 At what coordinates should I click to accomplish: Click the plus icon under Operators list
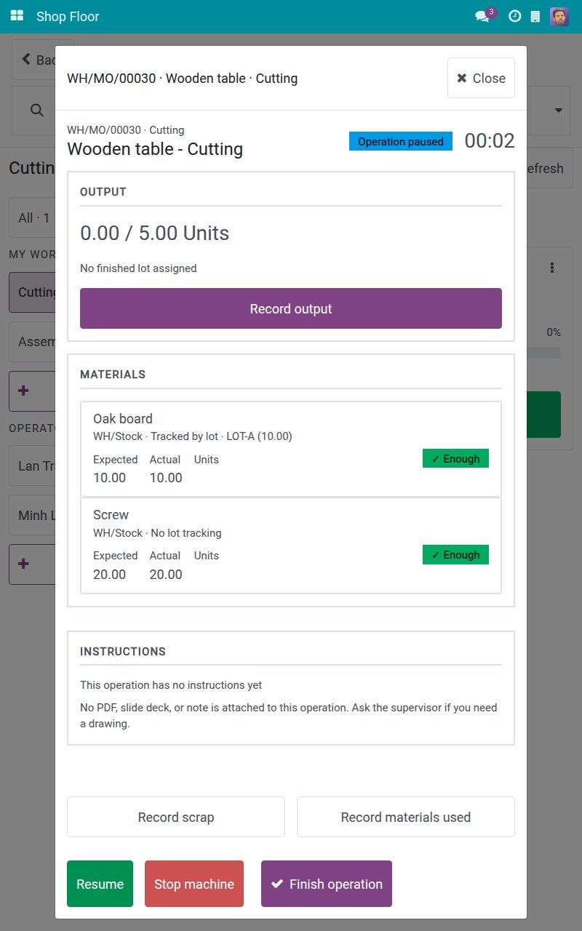[x=23, y=564]
